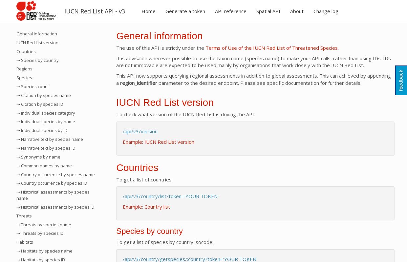The image size is (407, 262).
Task: Select Countries in the sidebar
Action: [26, 51]
